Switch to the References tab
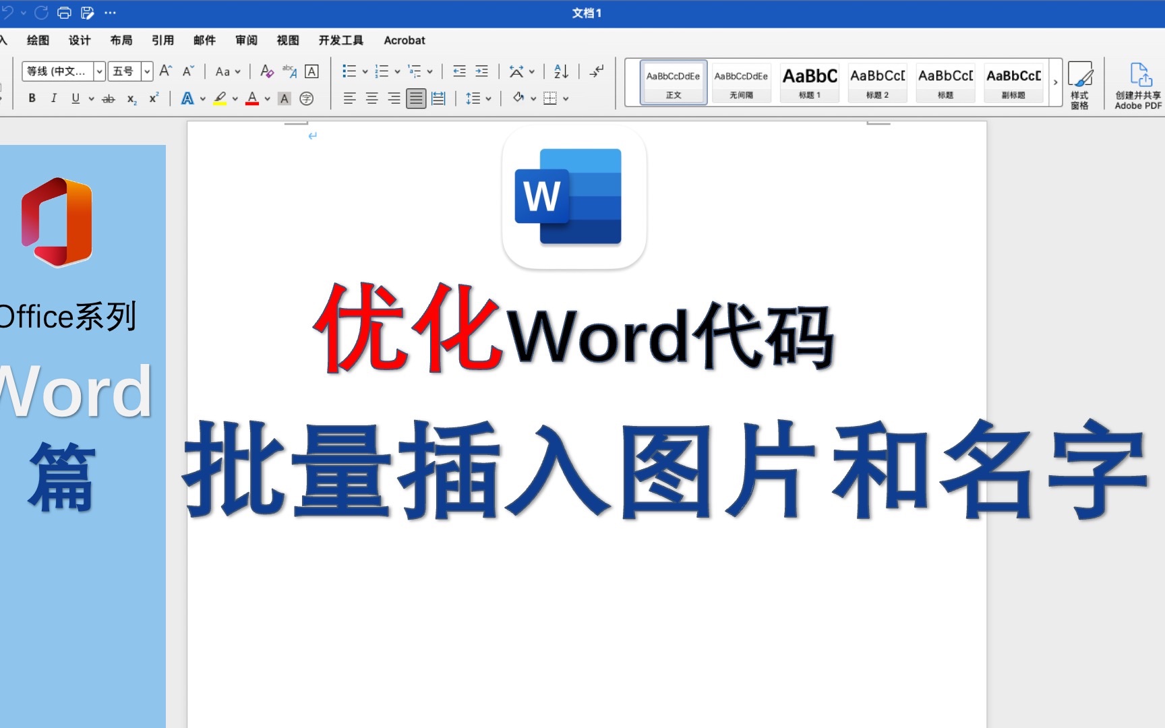The image size is (1165, 728). point(162,40)
